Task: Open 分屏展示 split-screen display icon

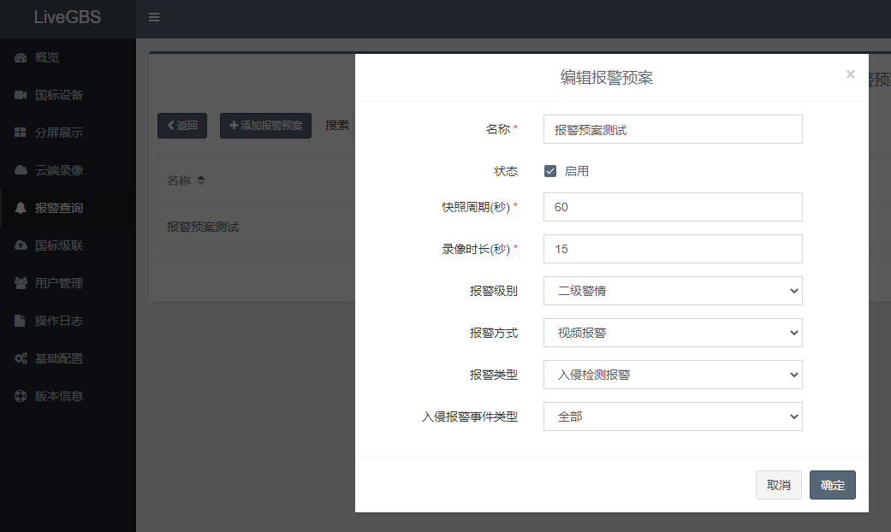Action: tap(19, 132)
